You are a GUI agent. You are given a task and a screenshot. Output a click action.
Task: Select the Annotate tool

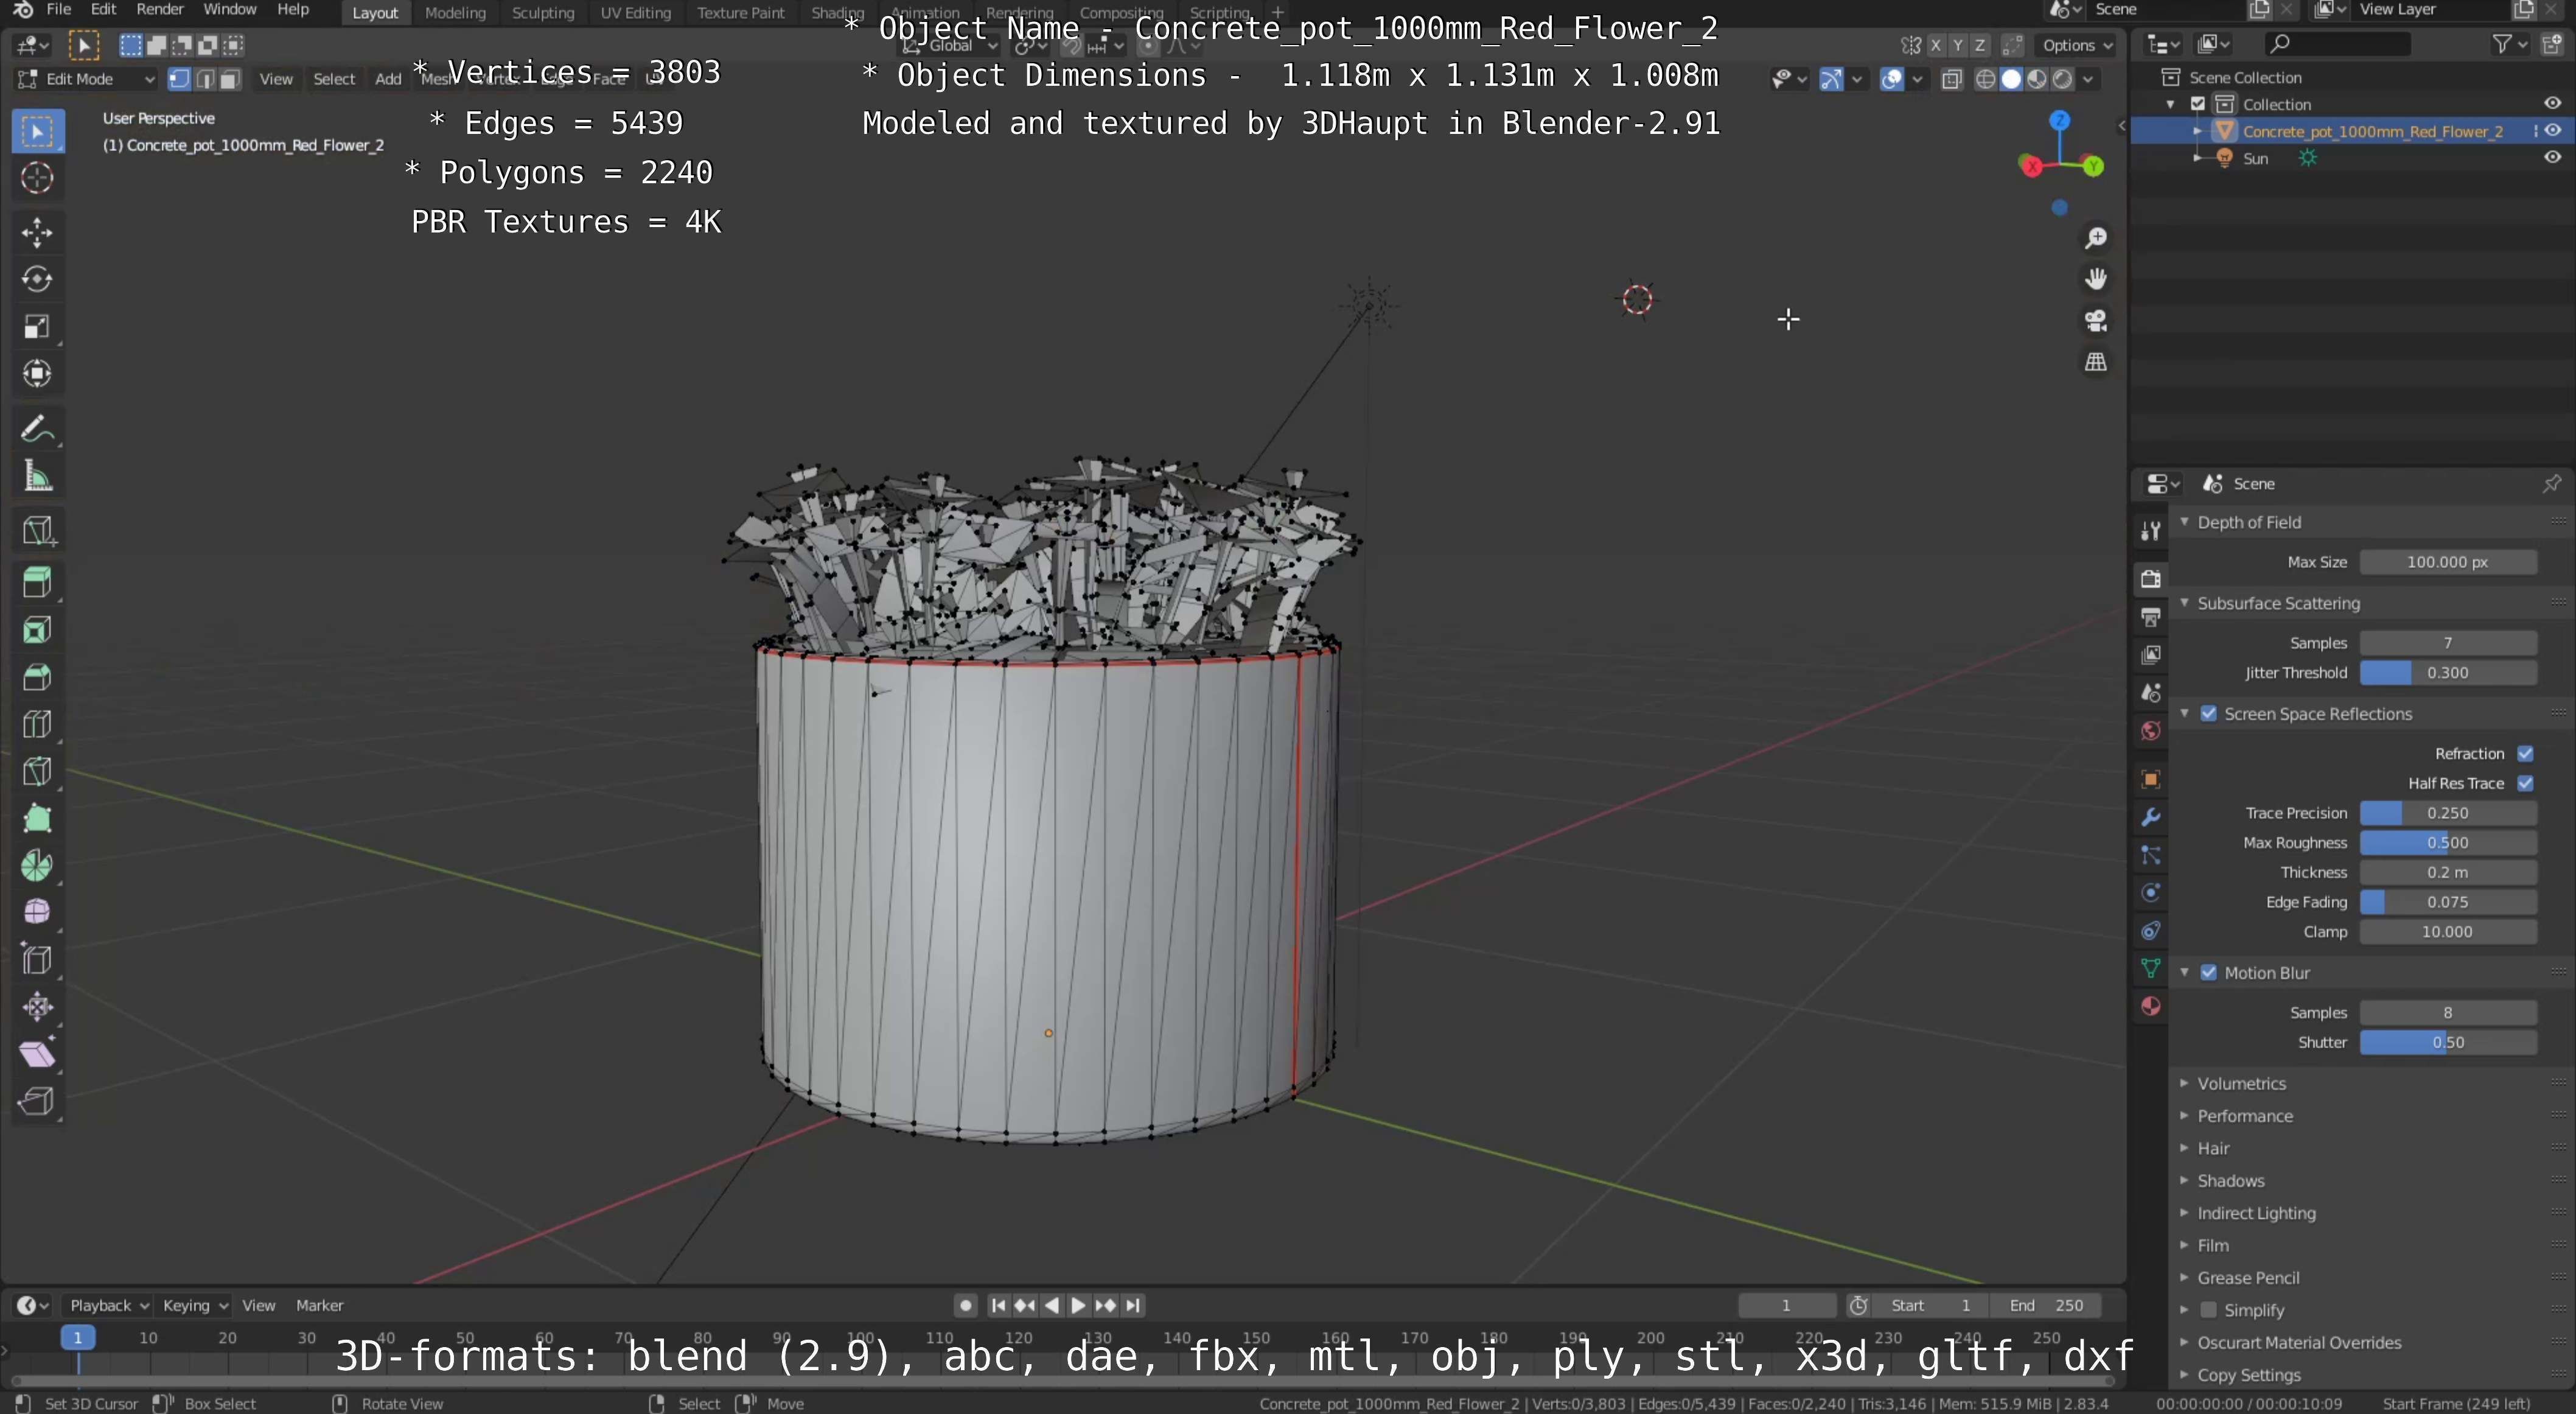pyautogui.click(x=37, y=429)
